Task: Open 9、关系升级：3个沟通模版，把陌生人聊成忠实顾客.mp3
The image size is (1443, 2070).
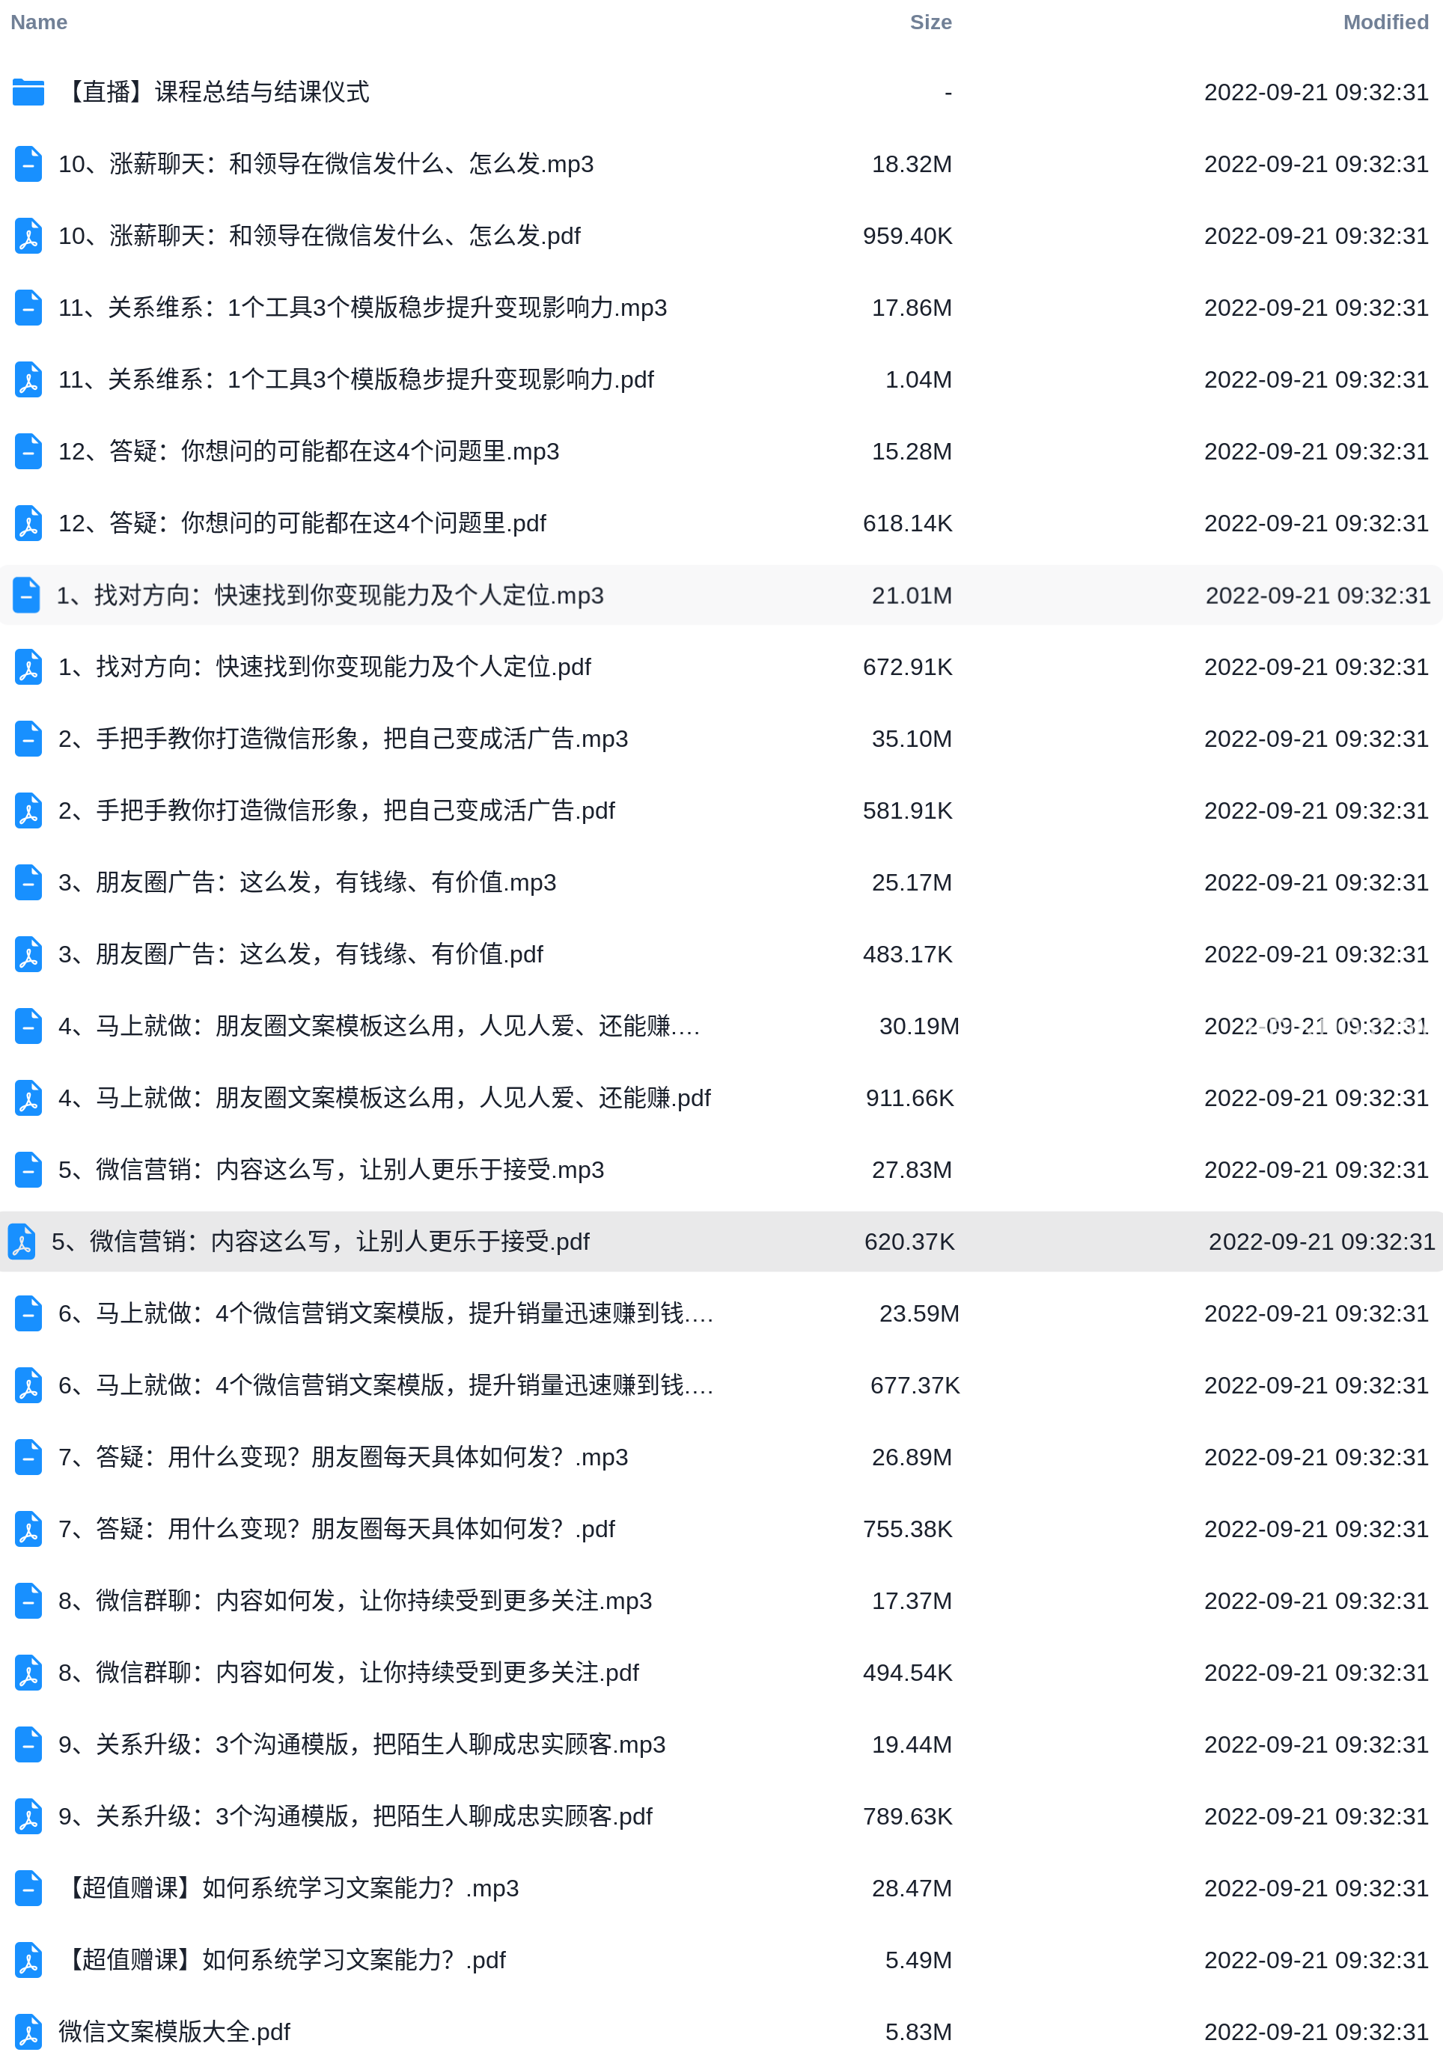Action: (362, 1744)
